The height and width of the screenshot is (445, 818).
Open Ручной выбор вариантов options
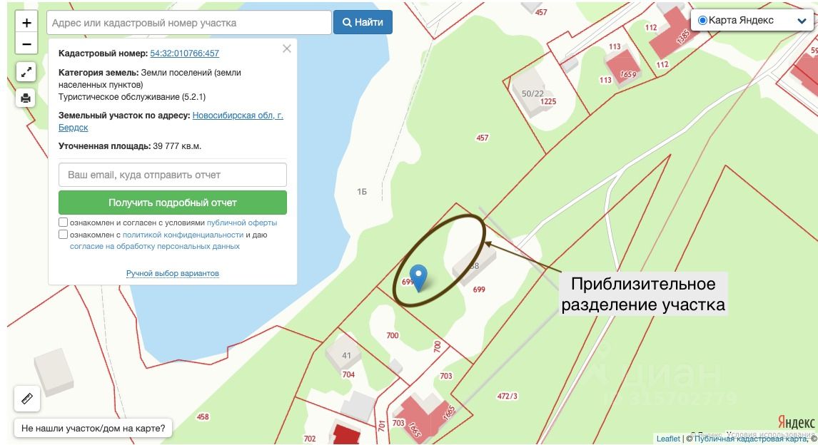[x=173, y=273]
